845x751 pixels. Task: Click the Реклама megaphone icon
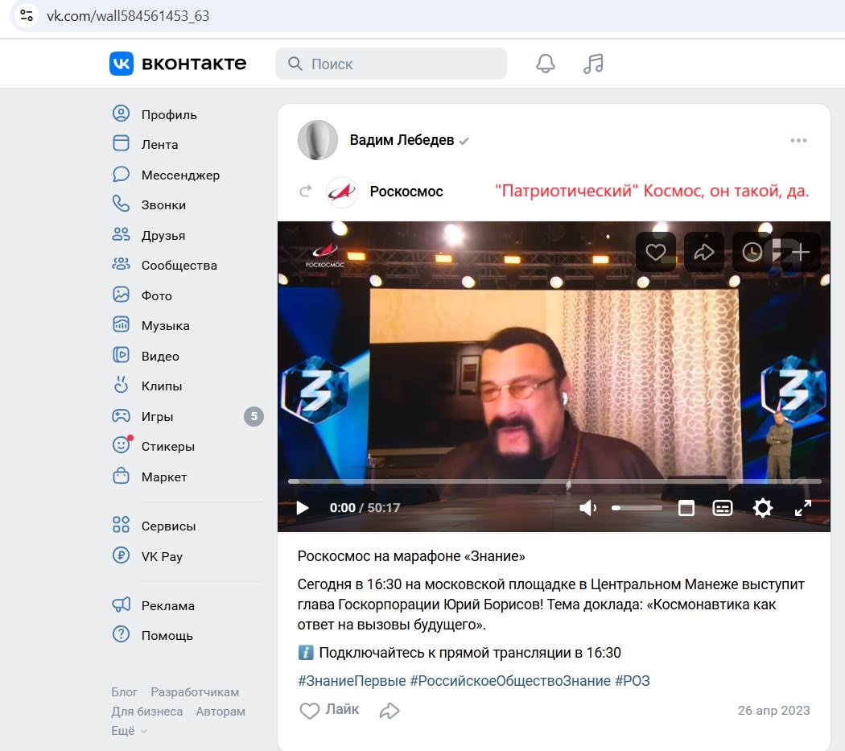point(122,605)
